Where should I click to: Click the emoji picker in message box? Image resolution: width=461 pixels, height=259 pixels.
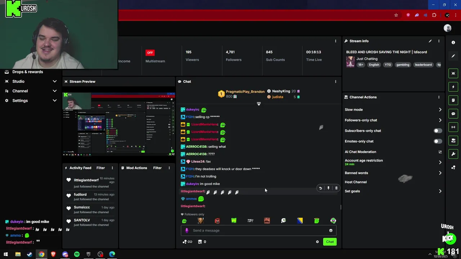point(331,231)
